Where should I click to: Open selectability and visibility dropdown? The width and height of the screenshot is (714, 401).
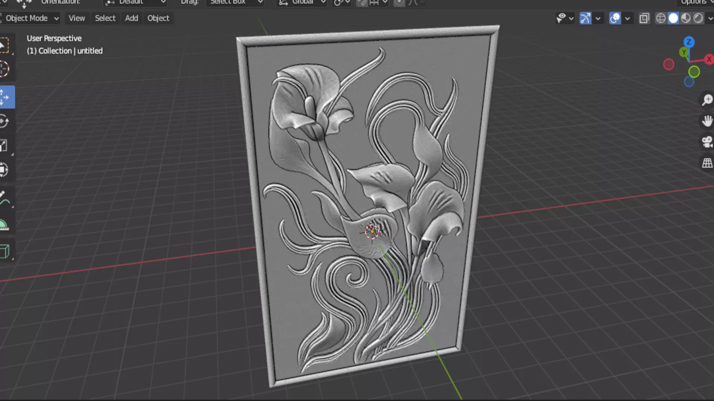(565, 18)
